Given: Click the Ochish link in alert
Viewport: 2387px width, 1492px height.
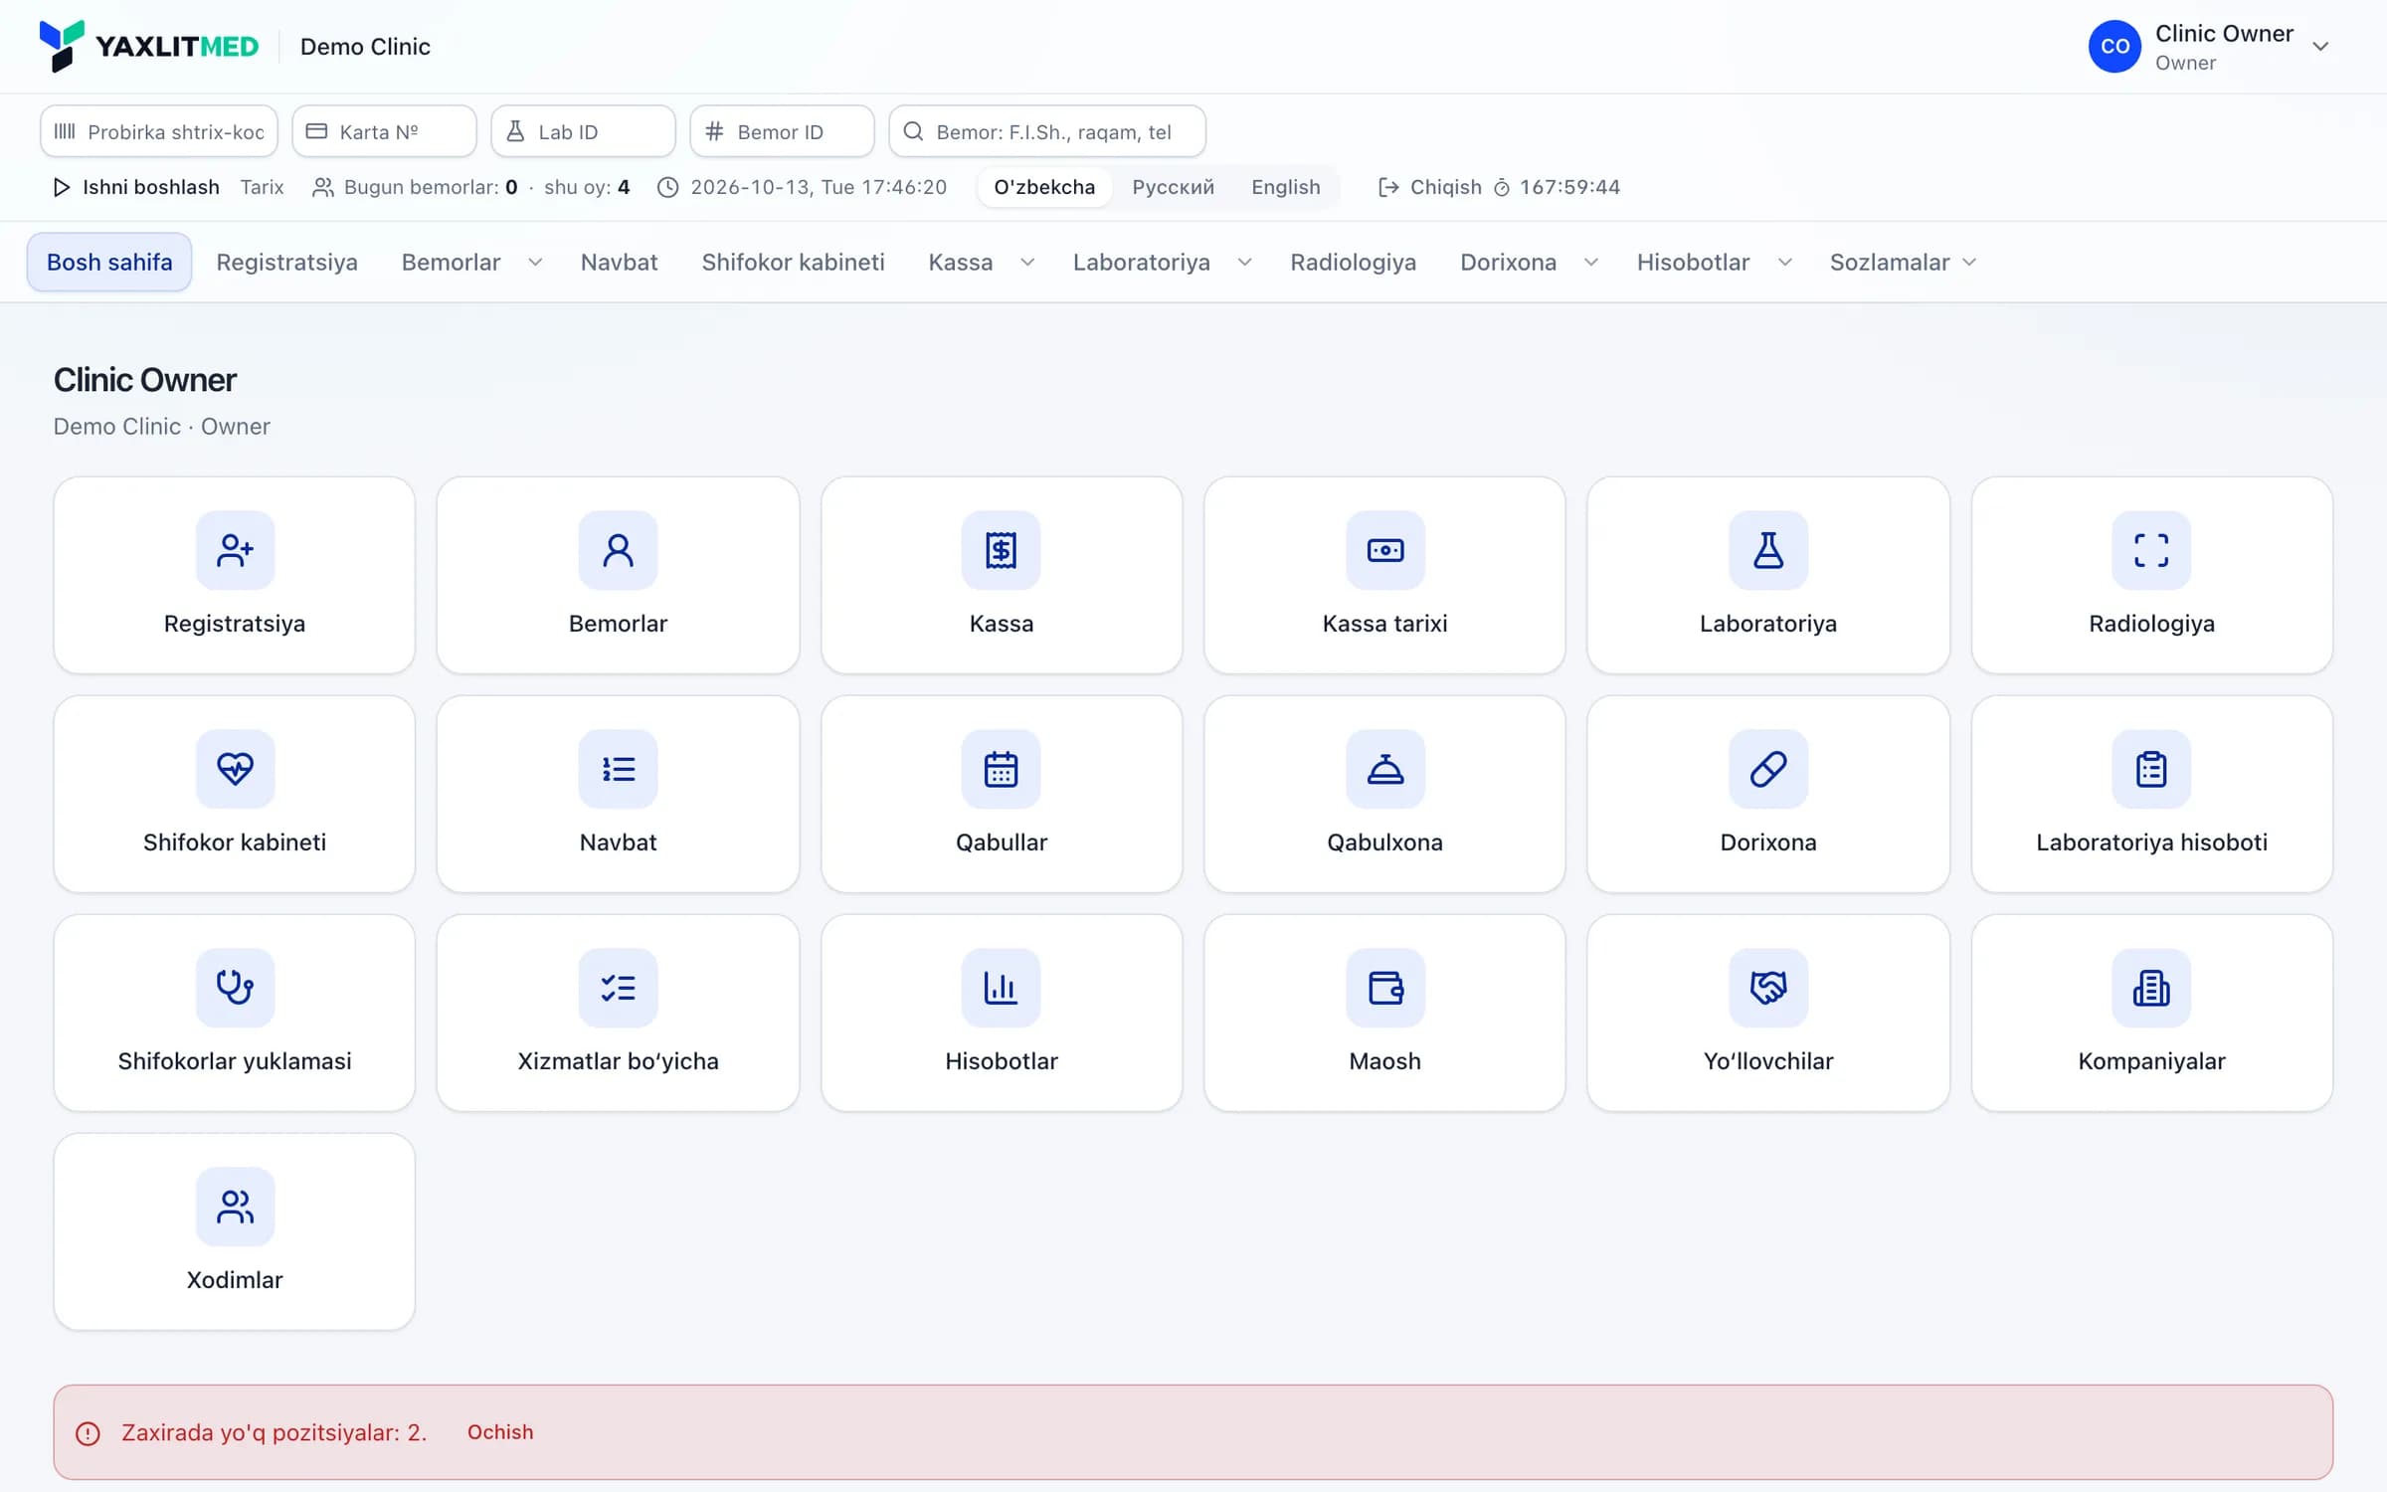Looking at the screenshot, I should pos(500,1432).
